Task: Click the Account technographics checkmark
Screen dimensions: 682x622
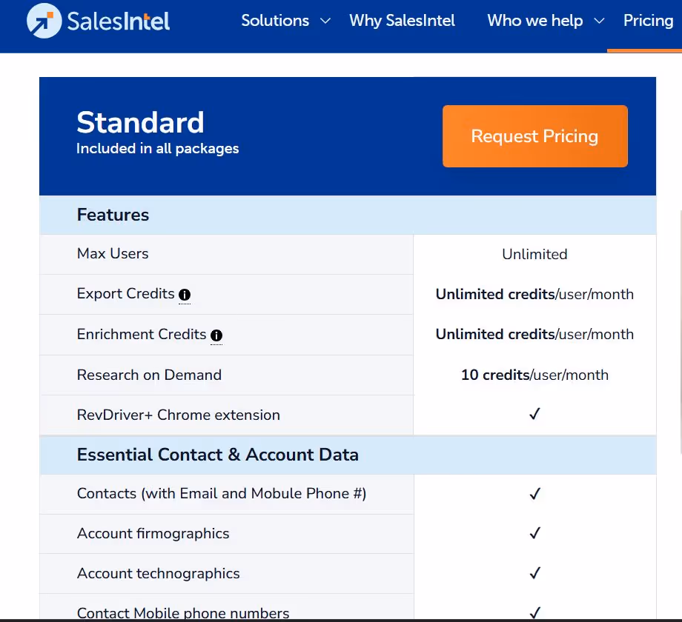Action: click(534, 573)
